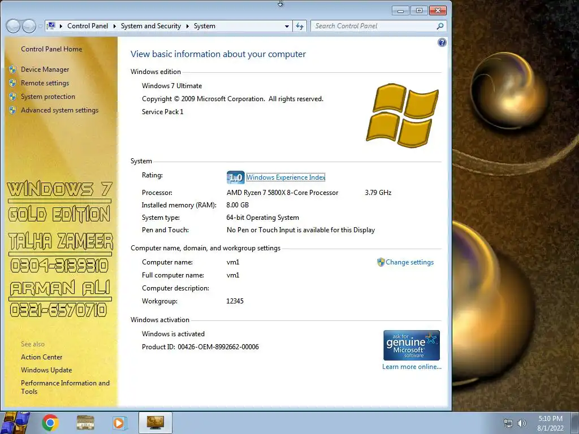Open Control Panel Home
The image size is (579, 434).
tap(51, 49)
